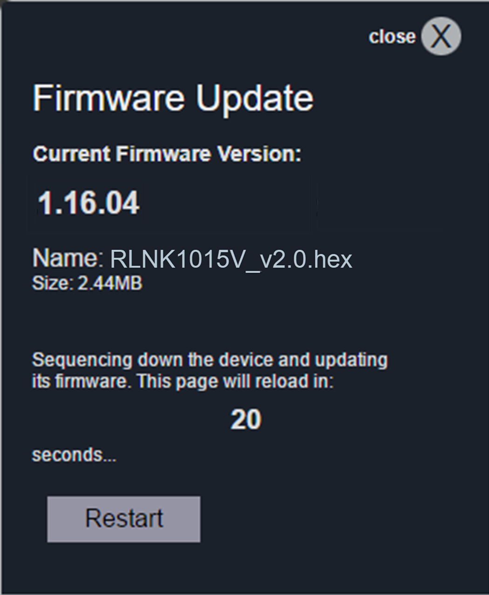Click the word 'Update' in the title
The image size is (489, 595).
click(x=254, y=99)
